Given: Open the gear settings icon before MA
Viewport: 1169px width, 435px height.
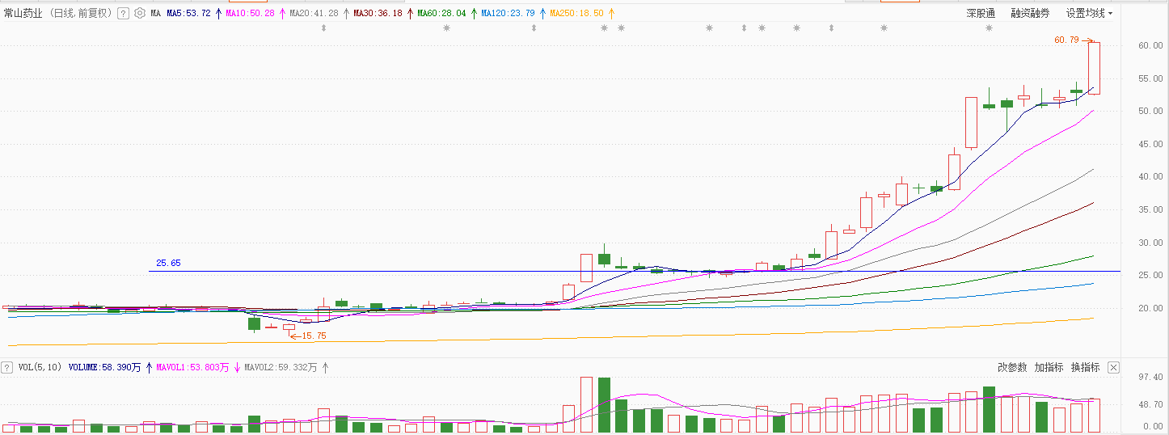Looking at the screenshot, I should click(x=139, y=13).
